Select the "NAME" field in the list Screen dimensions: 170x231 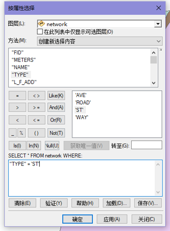coord(21,67)
